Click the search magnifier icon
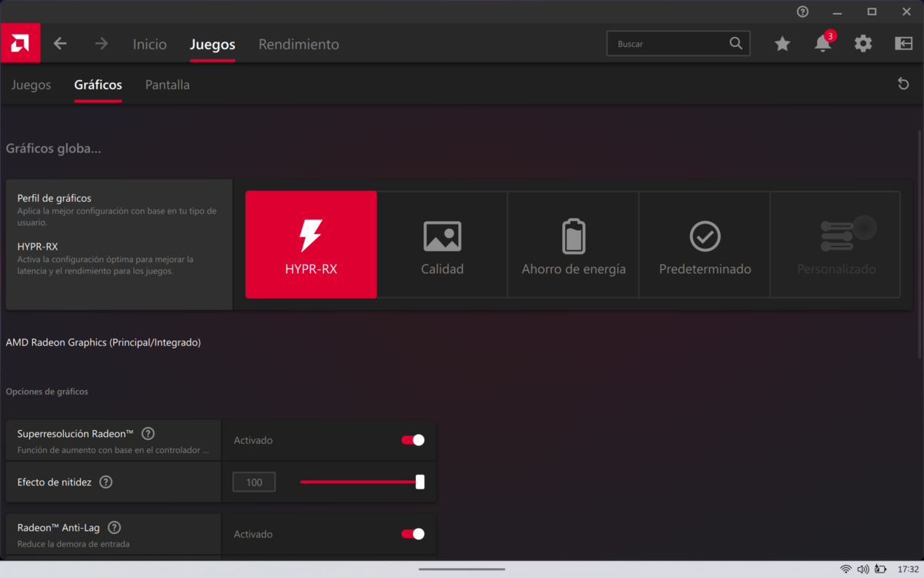This screenshot has height=578, width=924. 736,43
